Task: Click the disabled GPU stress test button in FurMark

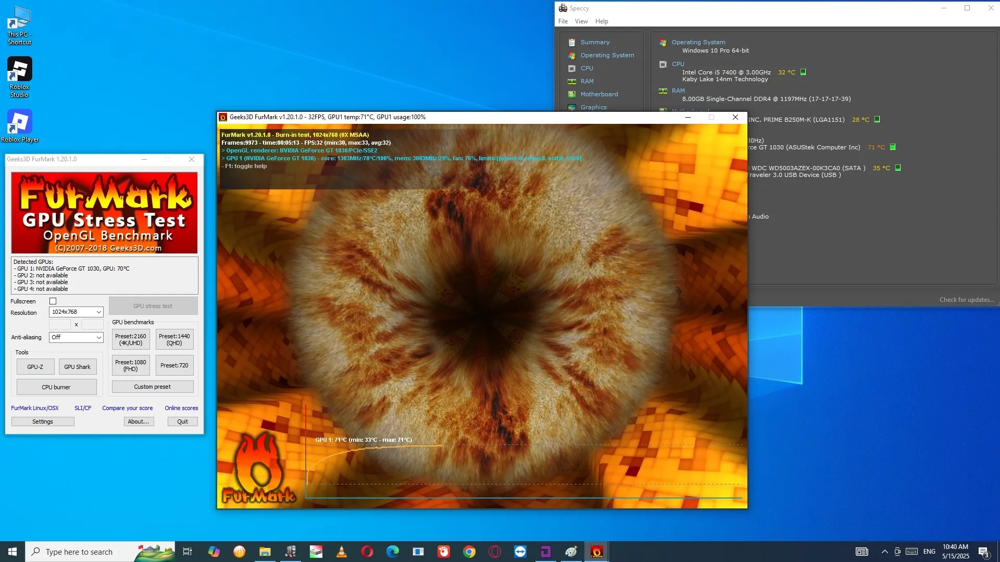Action: click(x=153, y=306)
